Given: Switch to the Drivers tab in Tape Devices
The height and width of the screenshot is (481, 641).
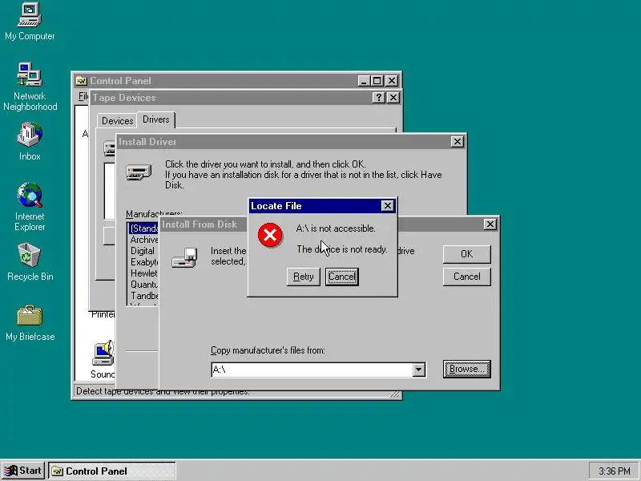Looking at the screenshot, I should 155,119.
